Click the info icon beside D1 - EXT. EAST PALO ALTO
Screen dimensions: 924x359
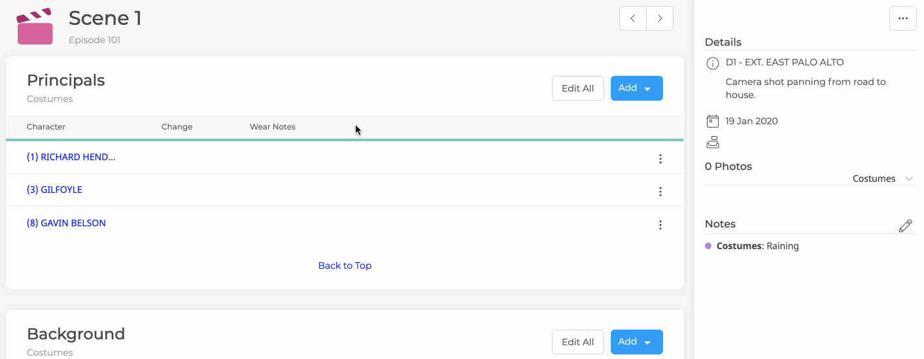pyautogui.click(x=713, y=63)
